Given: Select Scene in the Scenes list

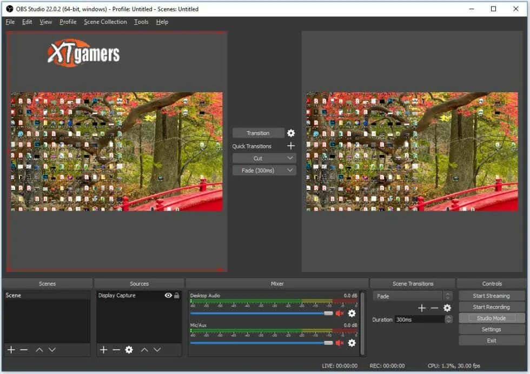Looking at the screenshot, I should [47, 295].
